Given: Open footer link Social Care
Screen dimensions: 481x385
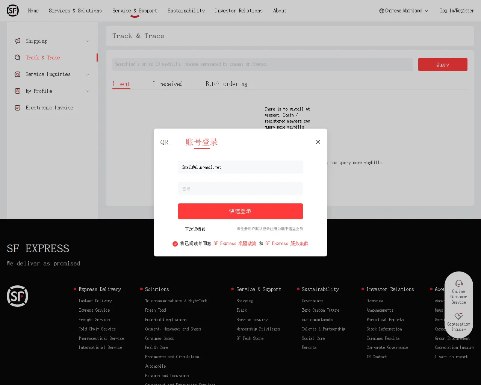Looking at the screenshot, I should click(x=313, y=338).
